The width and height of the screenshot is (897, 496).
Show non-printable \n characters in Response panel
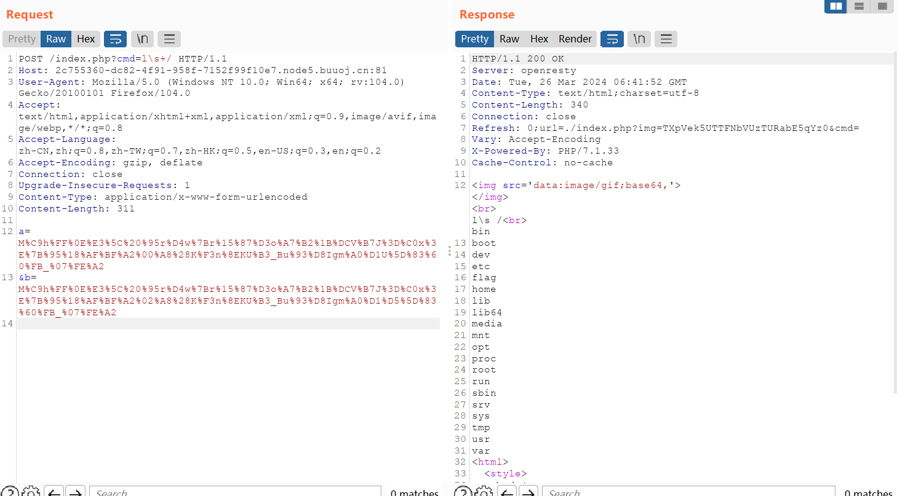639,39
